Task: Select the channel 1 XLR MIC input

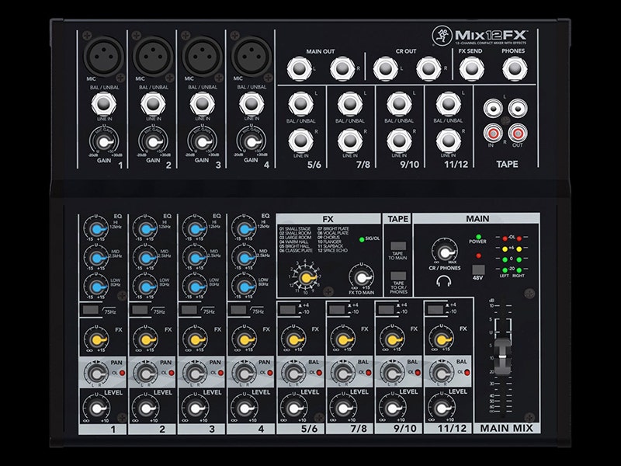Action: (103, 55)
